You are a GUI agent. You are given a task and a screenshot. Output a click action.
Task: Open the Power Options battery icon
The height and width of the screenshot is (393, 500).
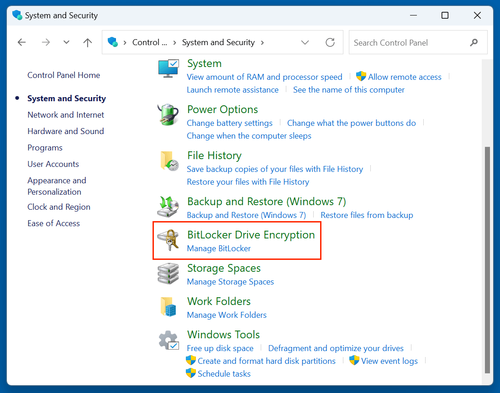coord(168,115)
